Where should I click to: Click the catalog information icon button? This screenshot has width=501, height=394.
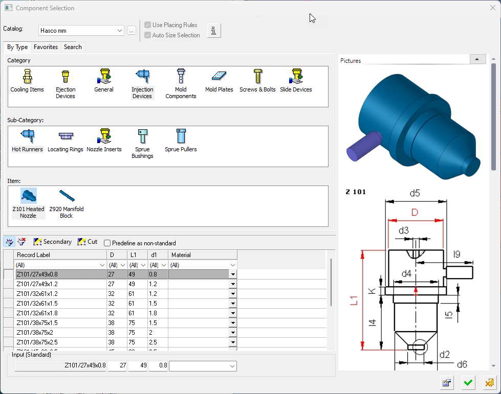[214, 31]
